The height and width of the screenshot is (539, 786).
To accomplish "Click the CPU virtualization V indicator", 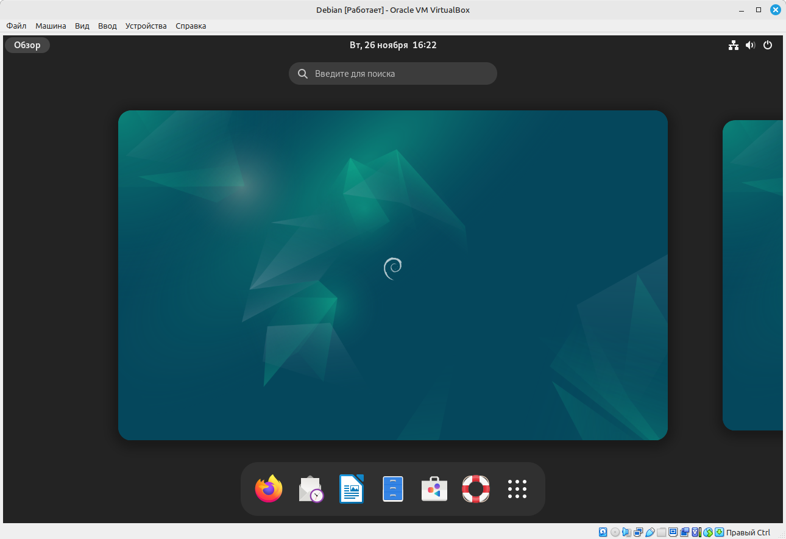I will pos(696,532).
